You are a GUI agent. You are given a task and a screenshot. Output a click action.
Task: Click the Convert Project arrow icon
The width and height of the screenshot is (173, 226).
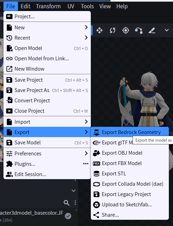(x=9, y=100)
